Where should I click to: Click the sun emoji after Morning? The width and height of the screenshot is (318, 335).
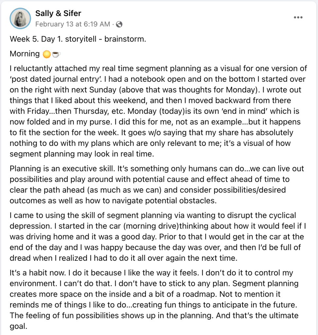(x=46, y=54)
